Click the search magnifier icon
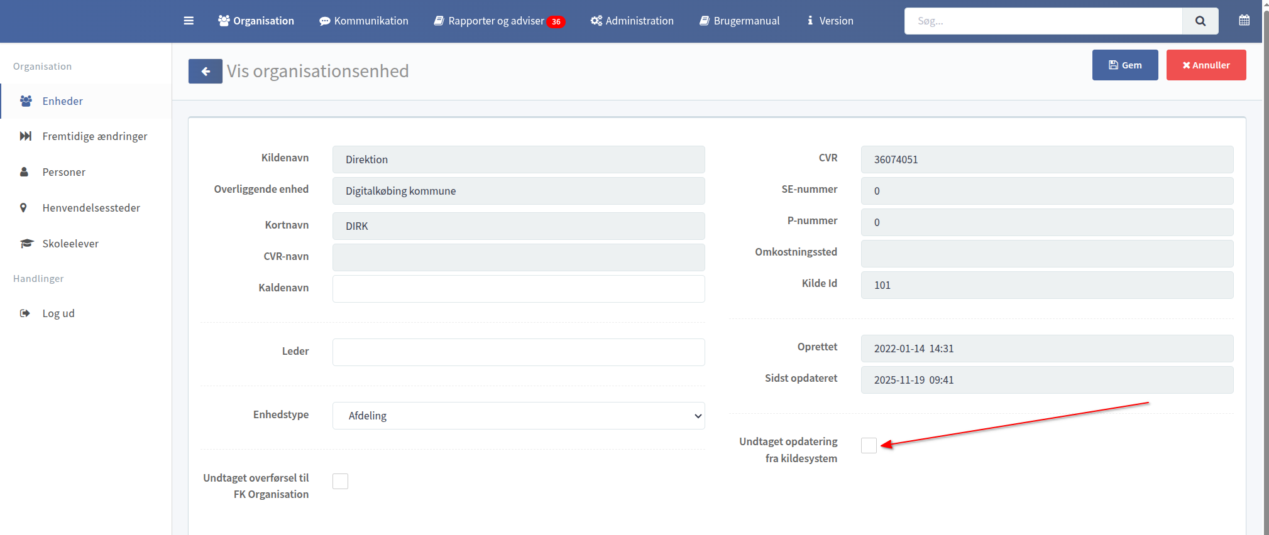Viewport: 1269px width, 535px height. [x=1200, y=21]
